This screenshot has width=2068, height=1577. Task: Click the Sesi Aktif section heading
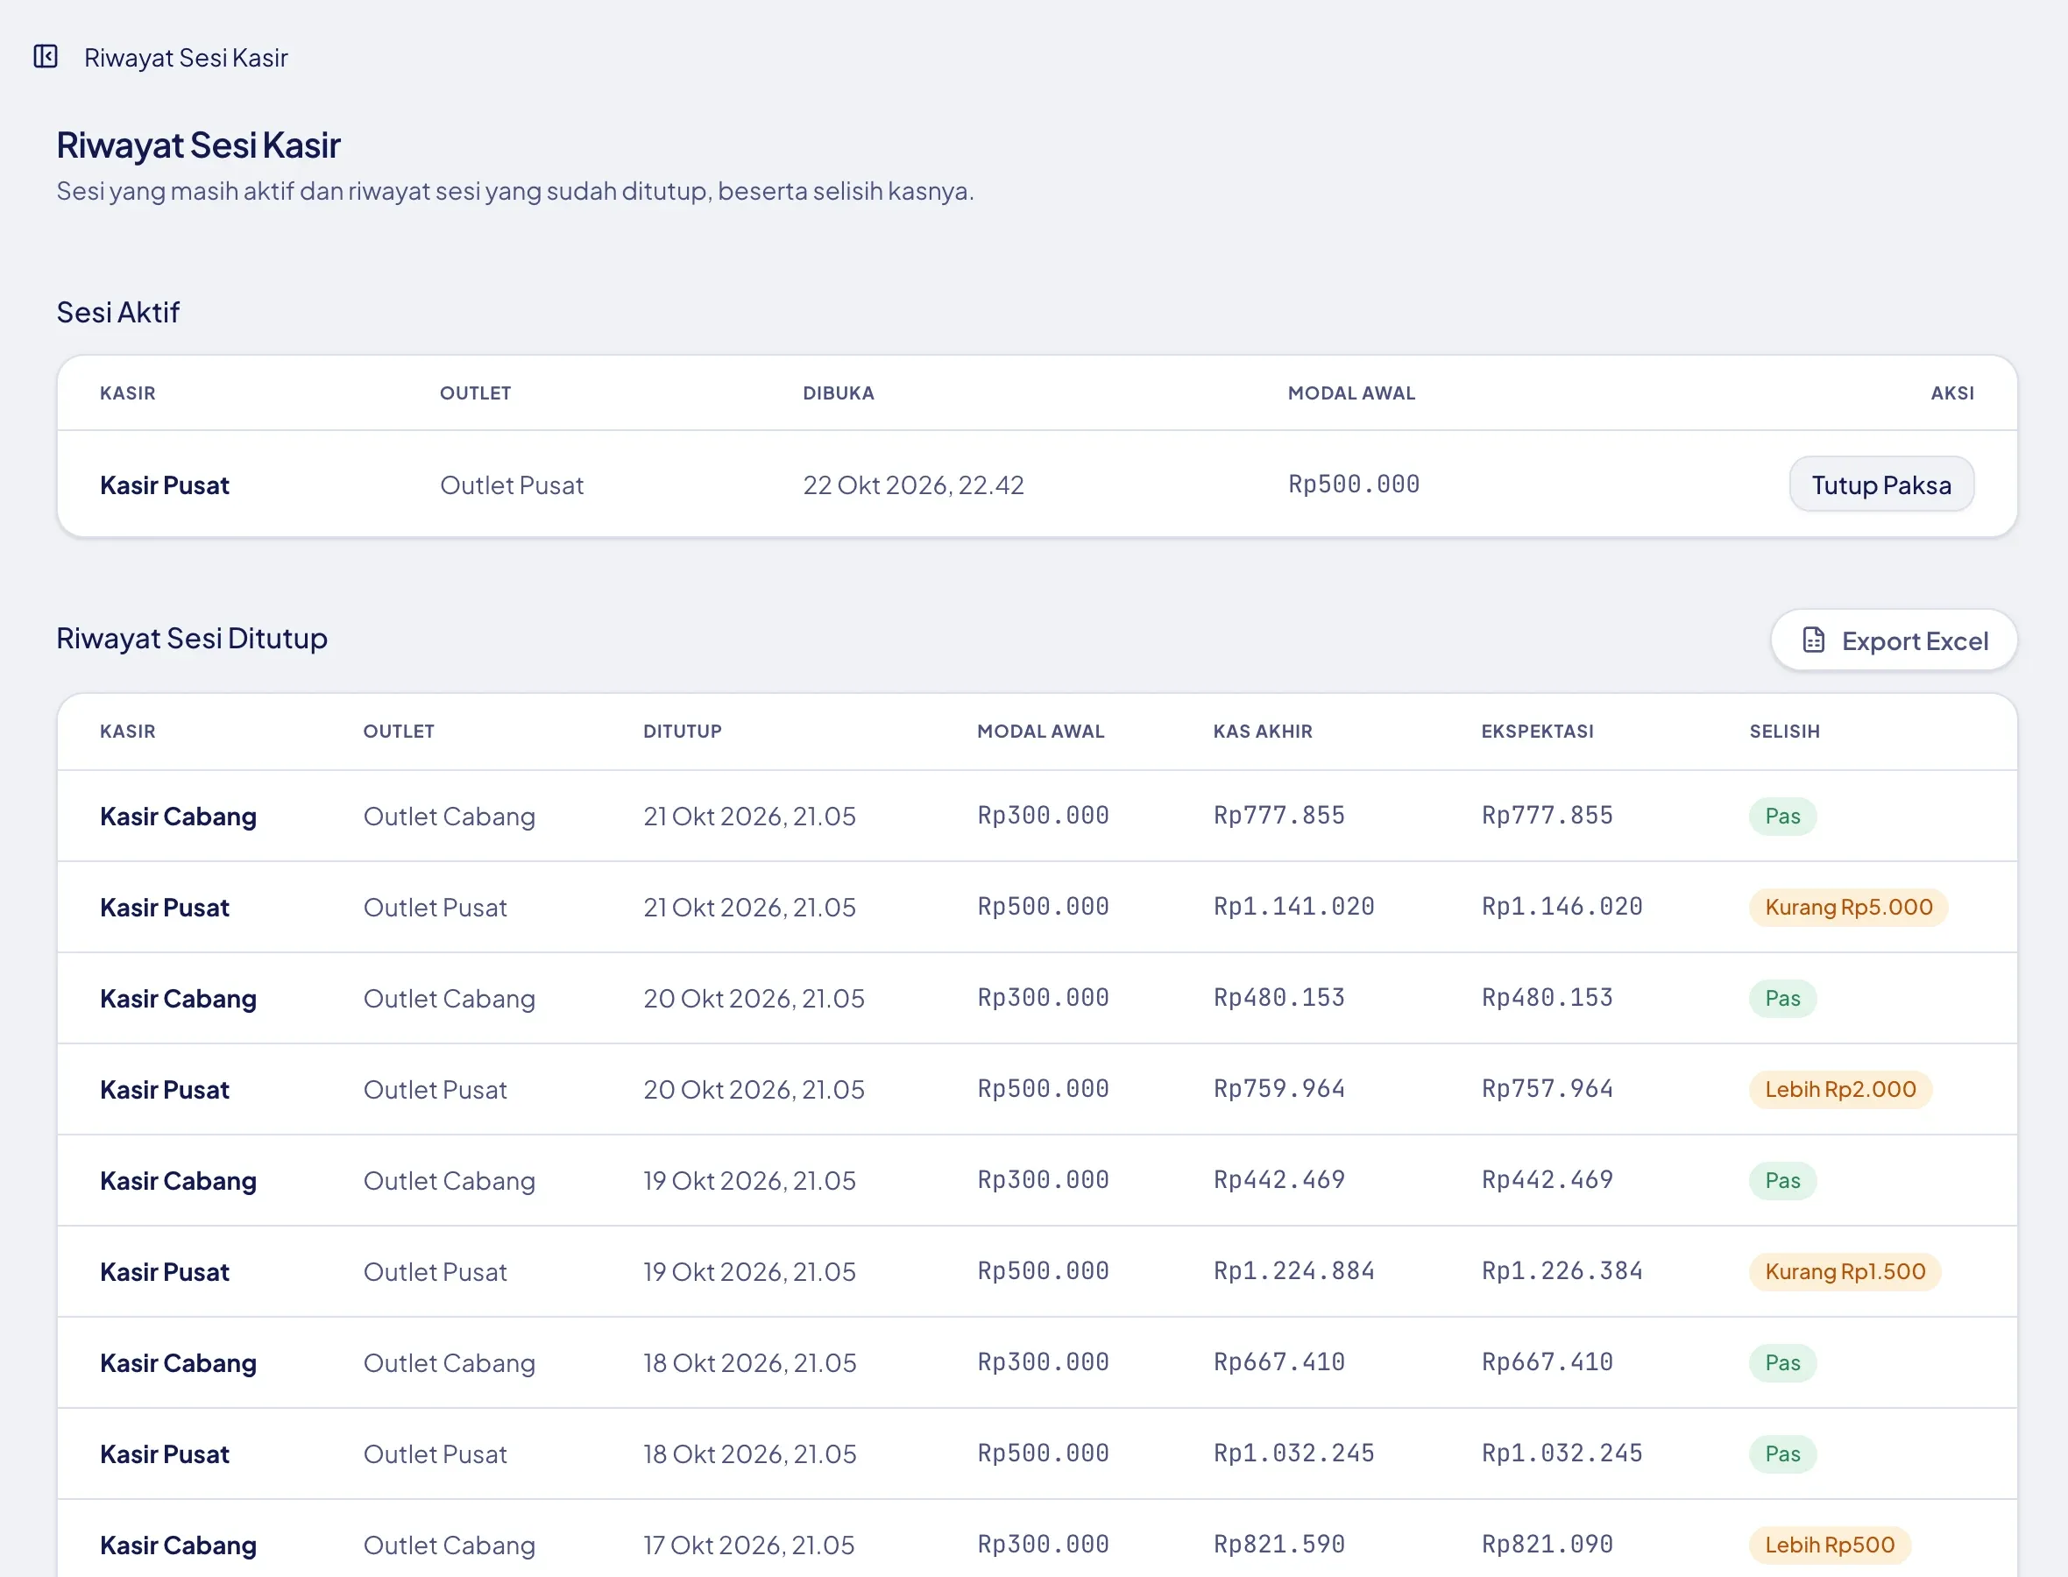pos(117,312)
